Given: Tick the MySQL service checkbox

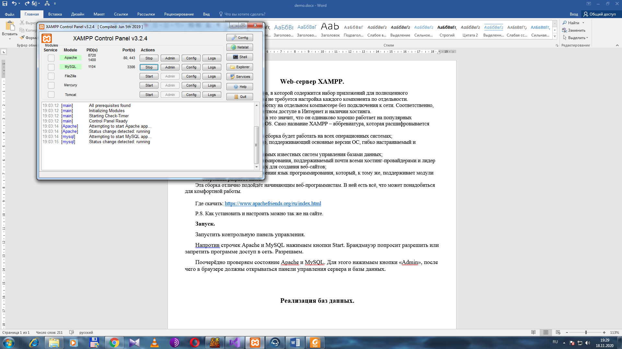Looking at the screenshot, I should pos(51,67).
